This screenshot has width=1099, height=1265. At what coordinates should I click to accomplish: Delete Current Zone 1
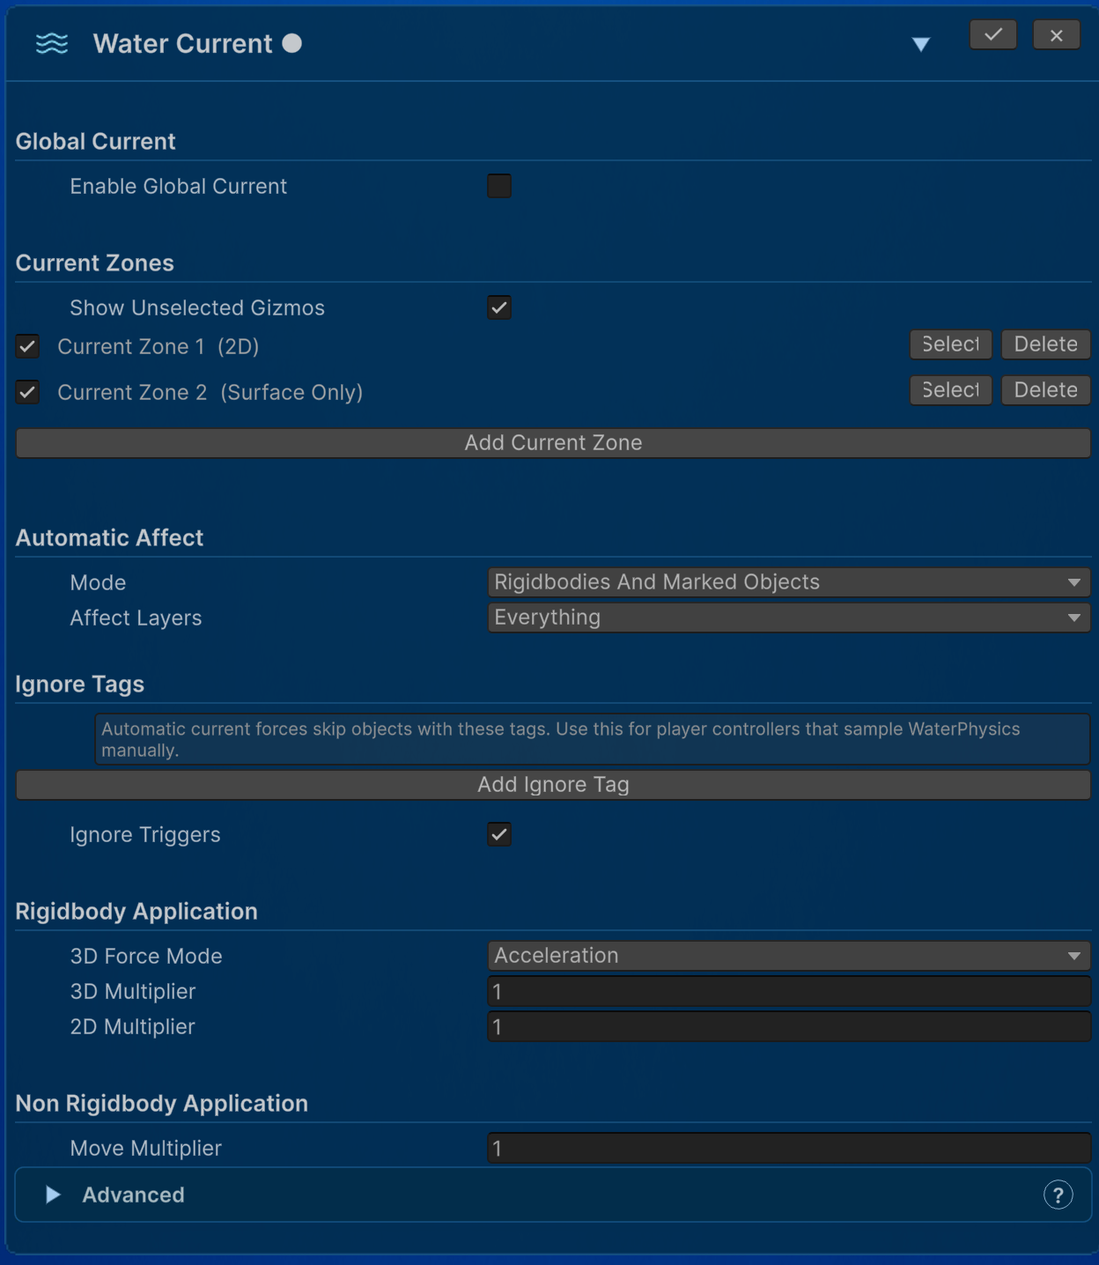pos(1046,344)
